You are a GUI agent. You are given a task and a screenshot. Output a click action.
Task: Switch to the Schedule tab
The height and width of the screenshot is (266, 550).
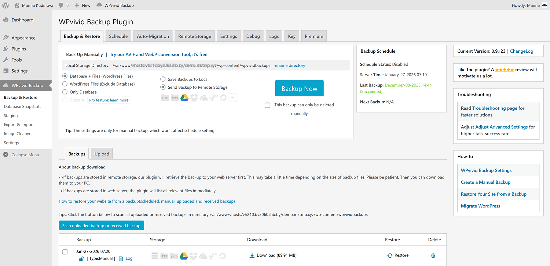(x=118, y=36)
